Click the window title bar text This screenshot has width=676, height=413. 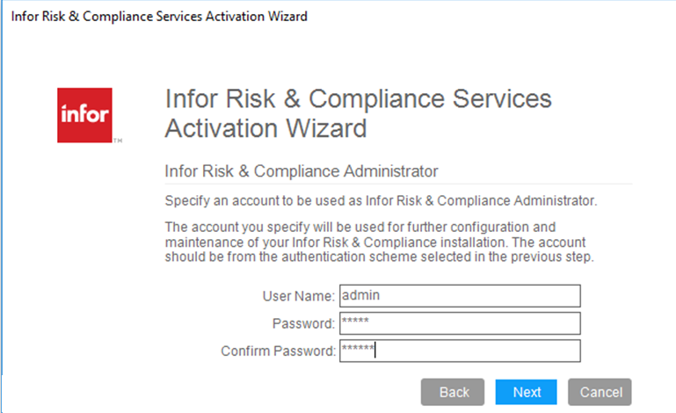[159, 17]
